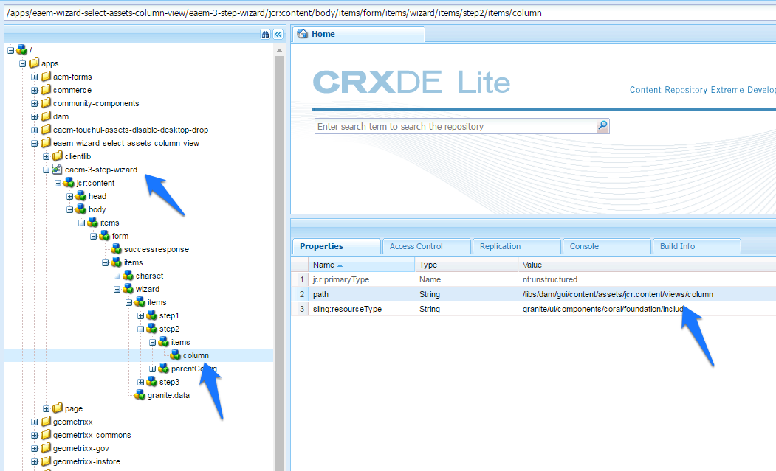Open the Access Control tab
This screenshot has height=471, width=776.
pos(426,246)
